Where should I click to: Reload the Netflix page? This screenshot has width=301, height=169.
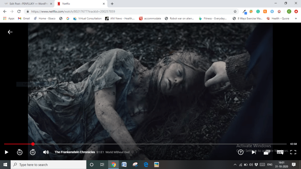[x=19, y=11]
